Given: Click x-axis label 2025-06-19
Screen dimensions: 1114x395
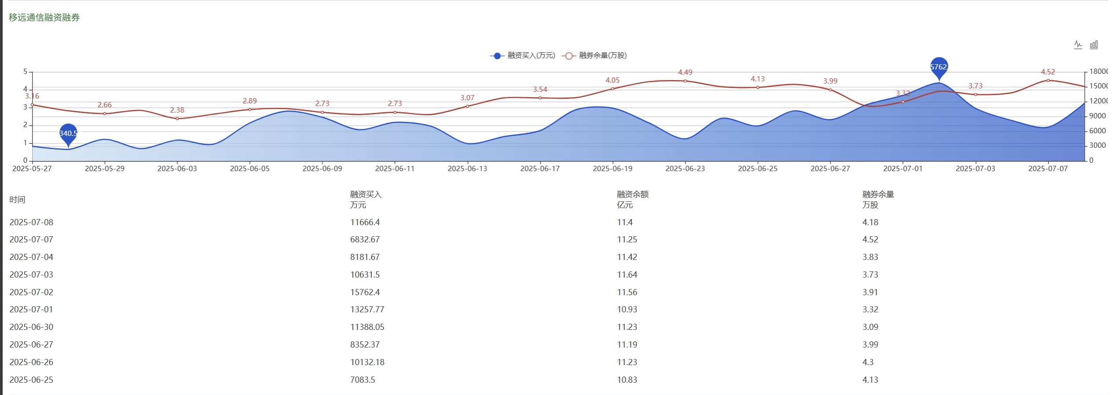Looking at the screenshot, I should (612, 169).
